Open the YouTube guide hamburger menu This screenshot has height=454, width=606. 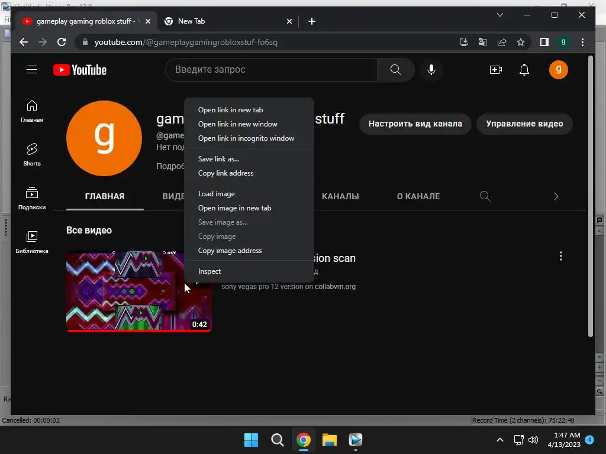(32, 70)
